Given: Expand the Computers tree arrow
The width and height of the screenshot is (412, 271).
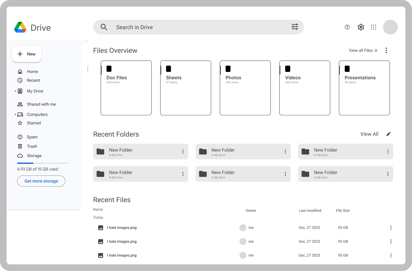Looking at the screenshot, I should click(15, 114).
